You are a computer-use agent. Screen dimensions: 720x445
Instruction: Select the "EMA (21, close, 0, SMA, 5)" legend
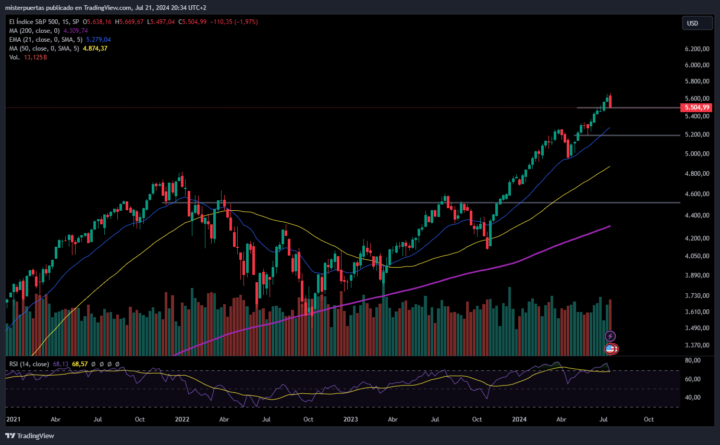45,40
